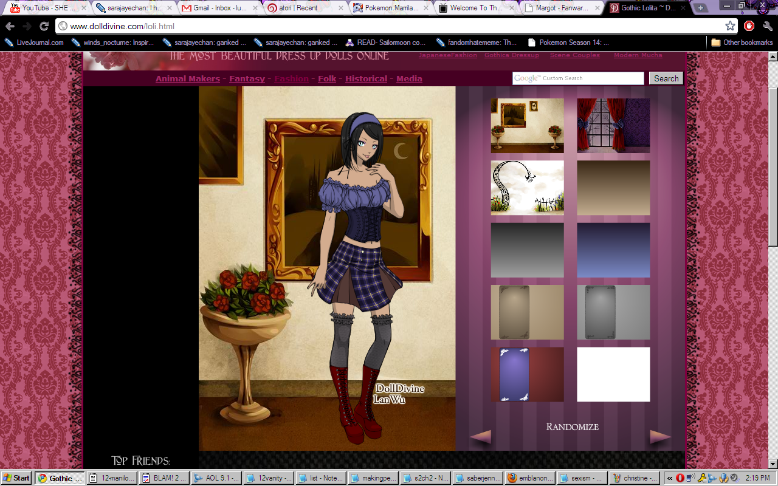Screen dimensions: 778x486
Task: Open the Historical category link
Action: pos(366,79)
